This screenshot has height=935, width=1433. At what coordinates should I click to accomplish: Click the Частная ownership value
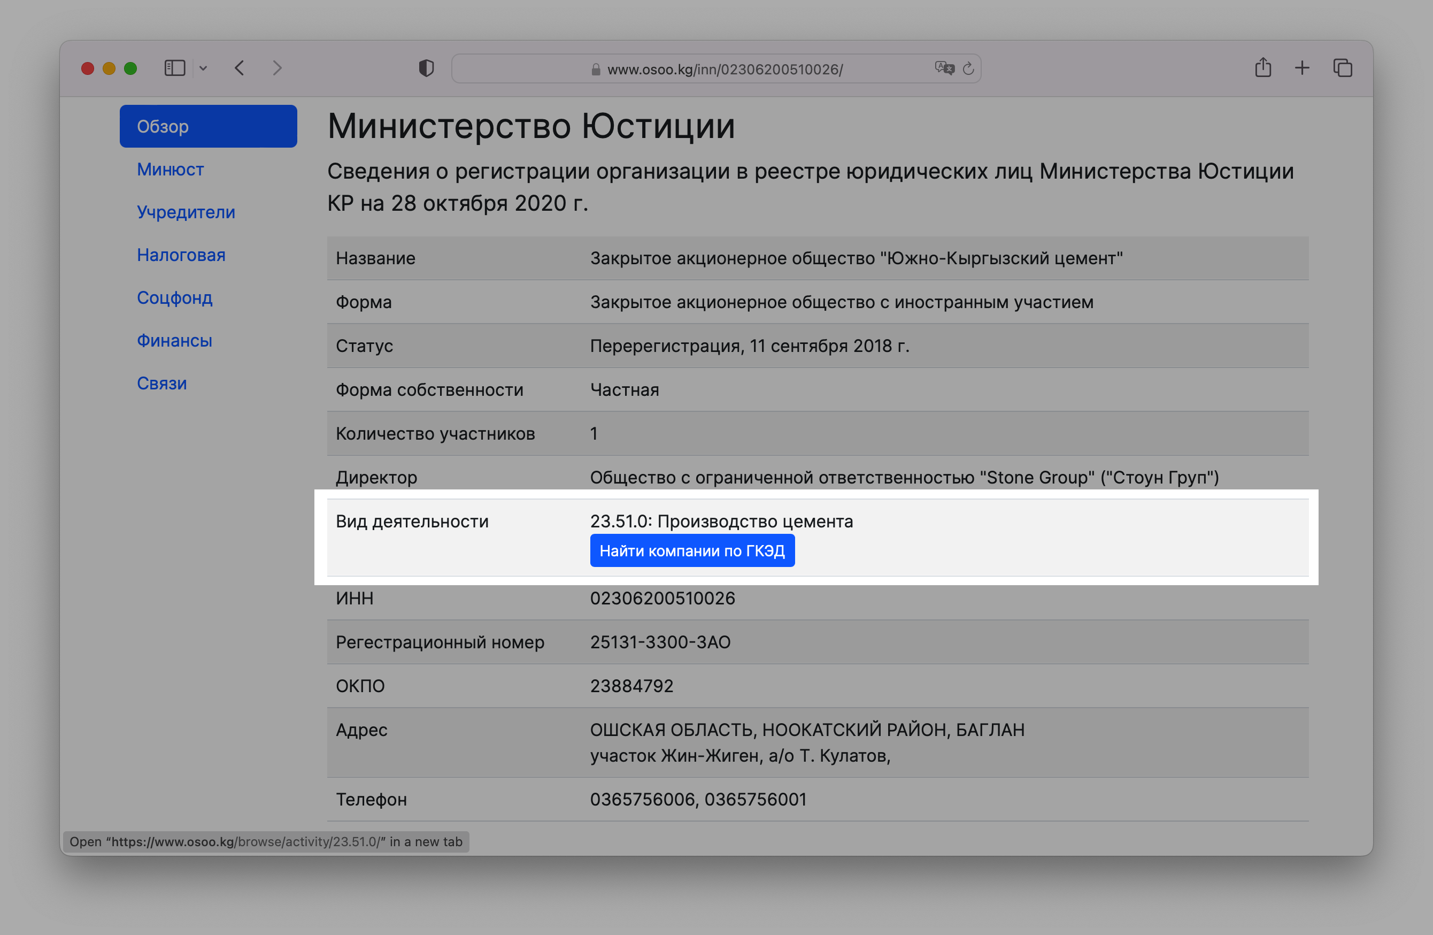click(x=625, y=390)
